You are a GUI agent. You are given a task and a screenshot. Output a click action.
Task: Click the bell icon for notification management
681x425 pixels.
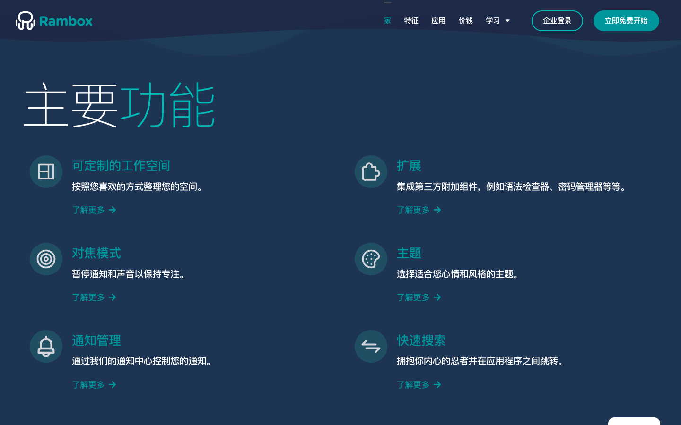tap(46, 346)
